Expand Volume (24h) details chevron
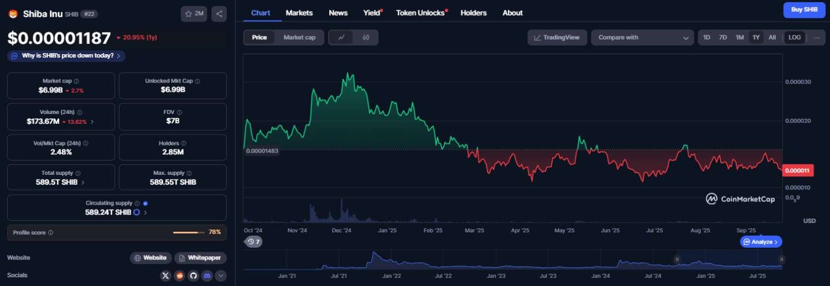Image resolution: width=830 pixels, height=286 pixels. [92, 121]
